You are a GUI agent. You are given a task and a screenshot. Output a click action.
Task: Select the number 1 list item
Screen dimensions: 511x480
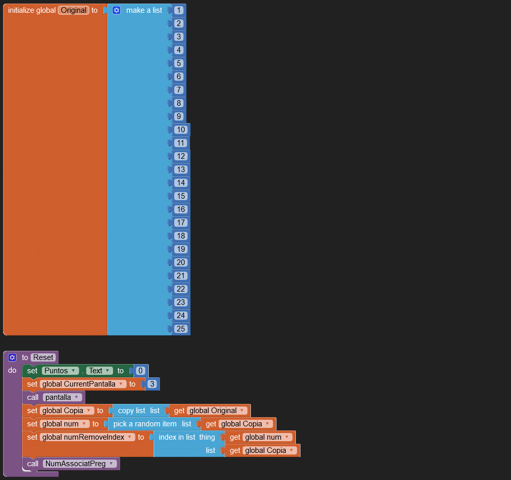click(x=178, y=10)
